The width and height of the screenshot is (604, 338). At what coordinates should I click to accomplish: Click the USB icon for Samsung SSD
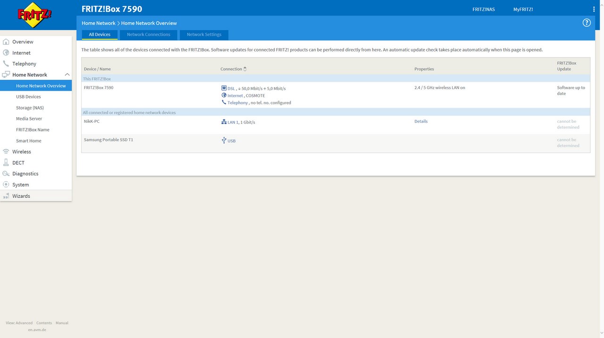point(224,140)
